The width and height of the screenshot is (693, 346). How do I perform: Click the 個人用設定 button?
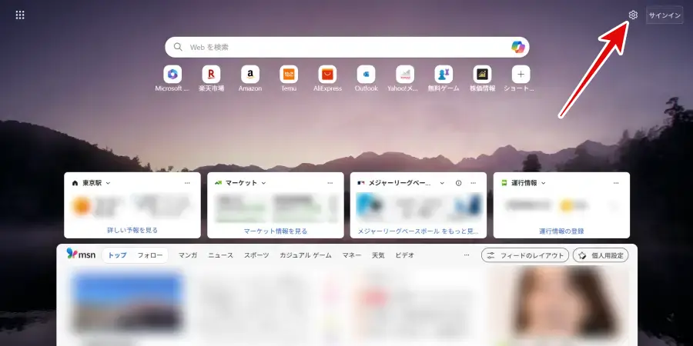[x=601, y=255]
